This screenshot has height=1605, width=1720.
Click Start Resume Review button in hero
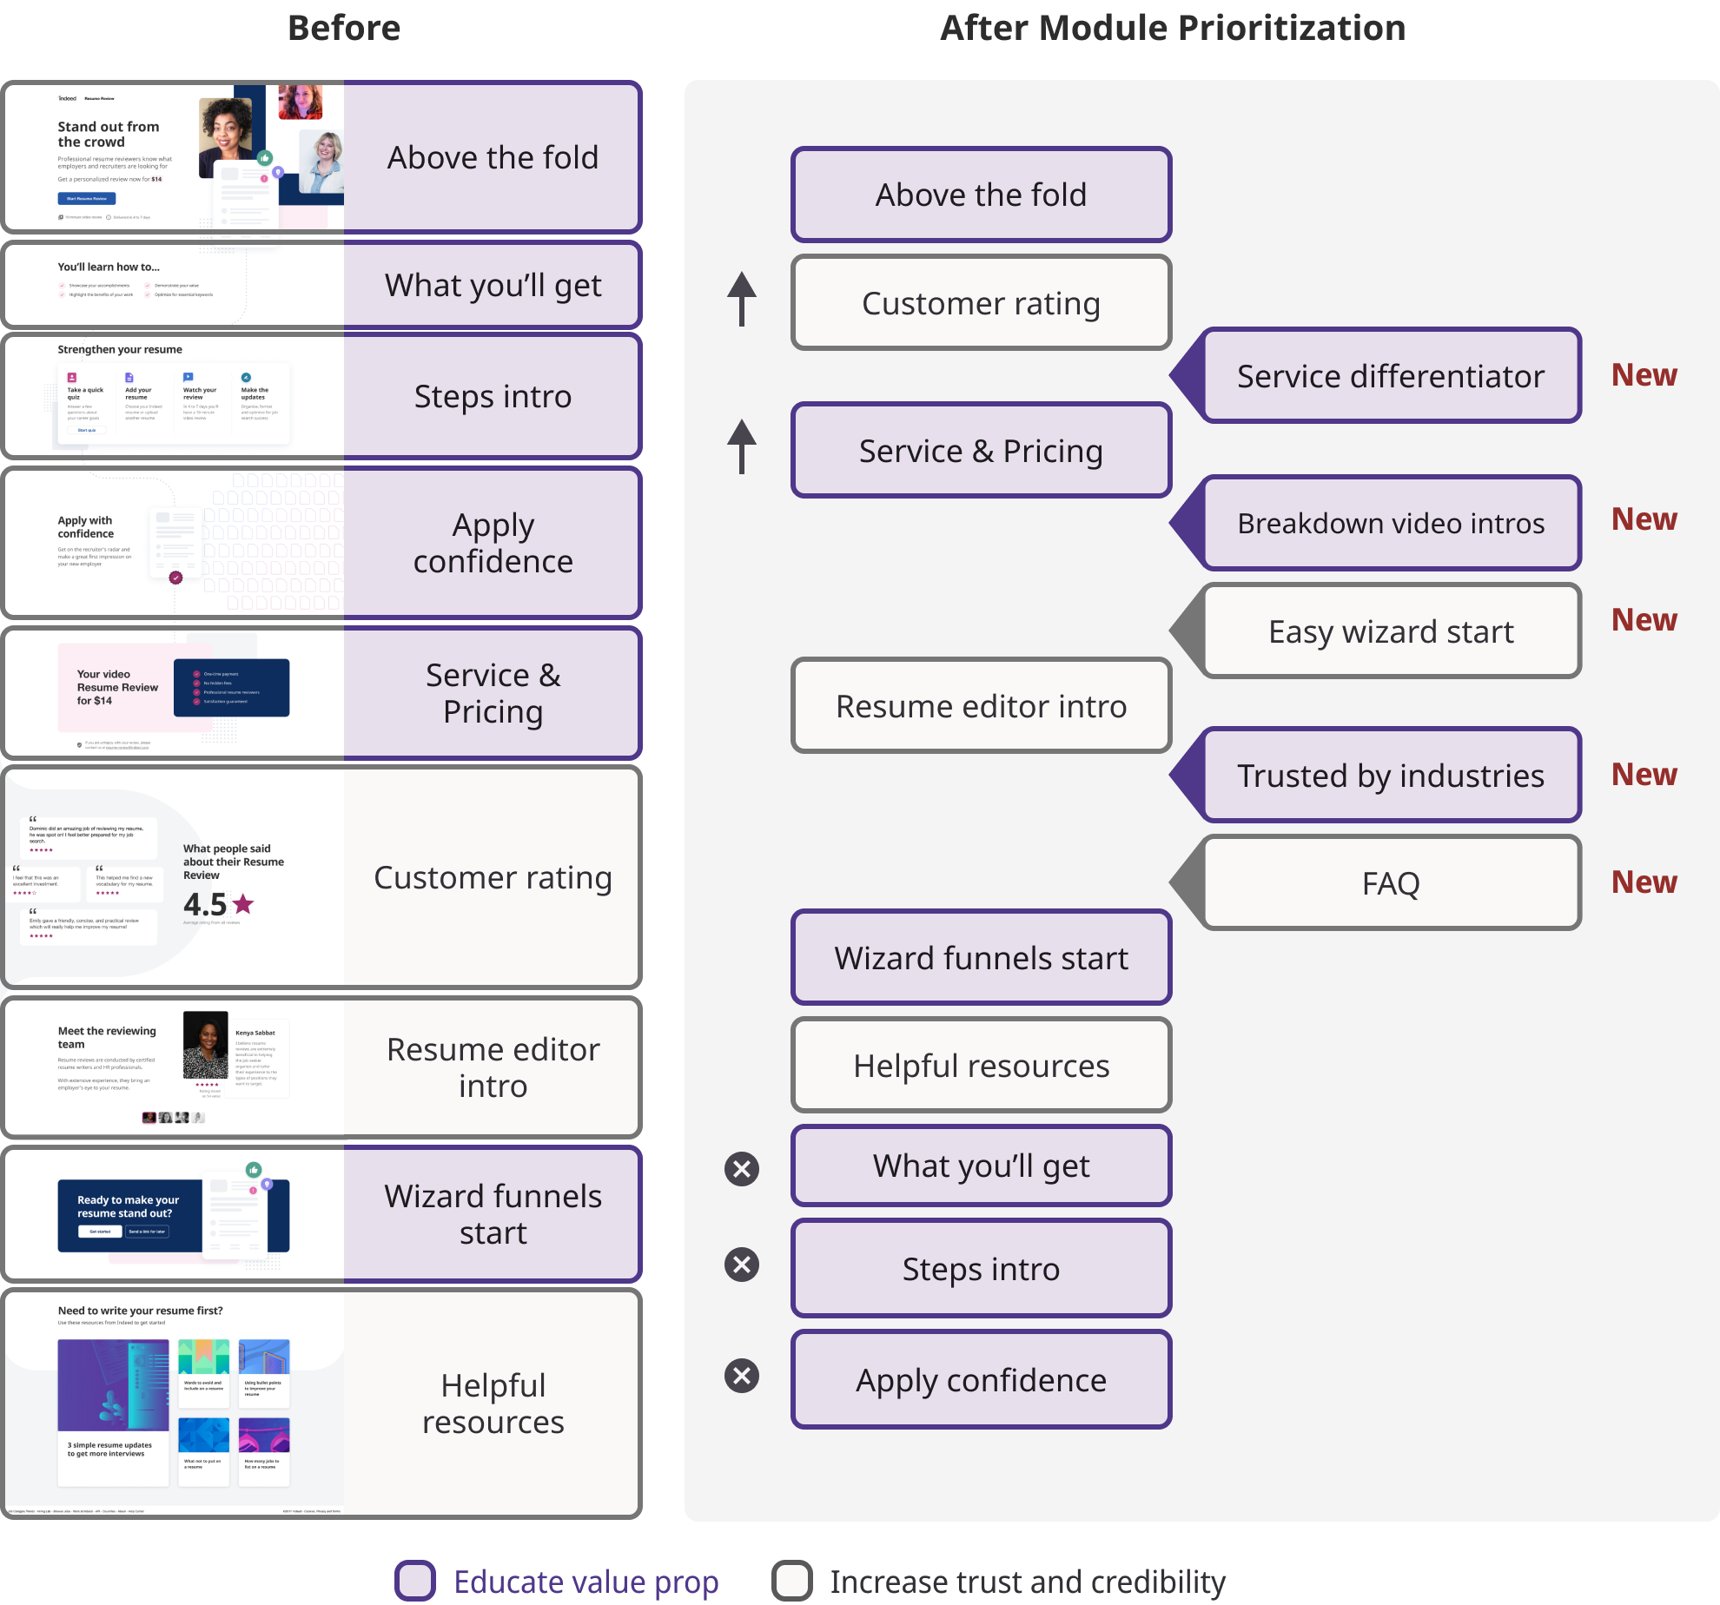(x=87, y=199)
